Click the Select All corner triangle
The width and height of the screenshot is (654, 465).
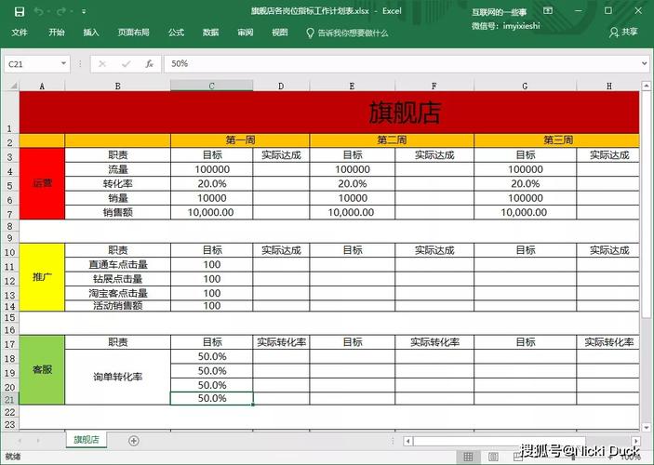click(x=12, y=86)
